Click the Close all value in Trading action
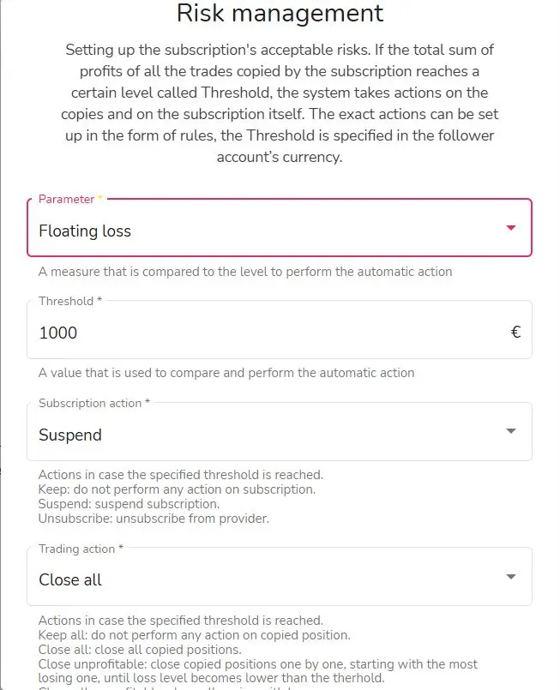This screenshot has width=560, height=690. point(69,579)
